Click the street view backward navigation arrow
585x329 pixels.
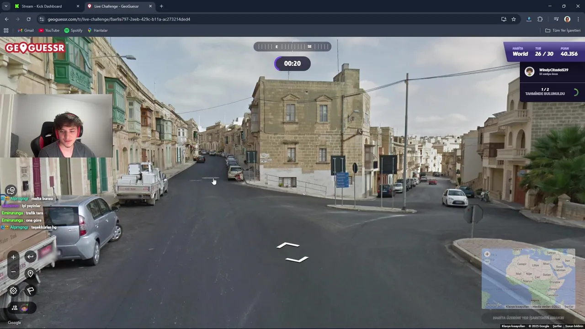pos(297,260)
